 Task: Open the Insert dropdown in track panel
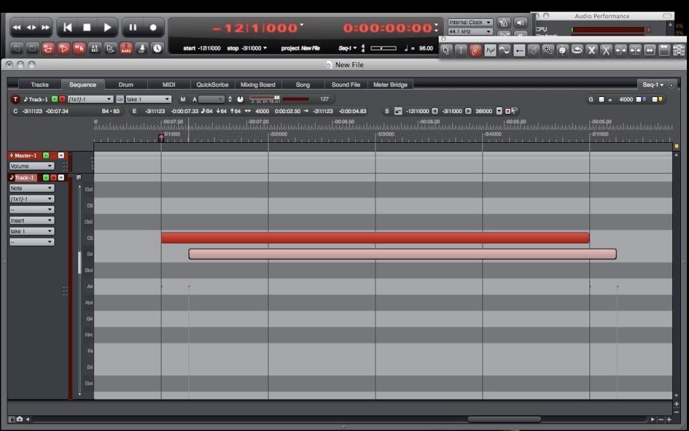click(32, 220)
